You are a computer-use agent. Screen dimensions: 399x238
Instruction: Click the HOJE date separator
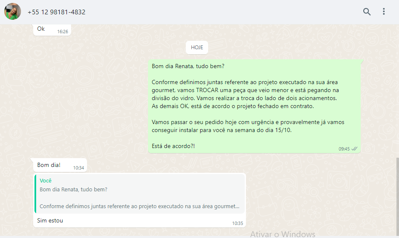point(197,48)
